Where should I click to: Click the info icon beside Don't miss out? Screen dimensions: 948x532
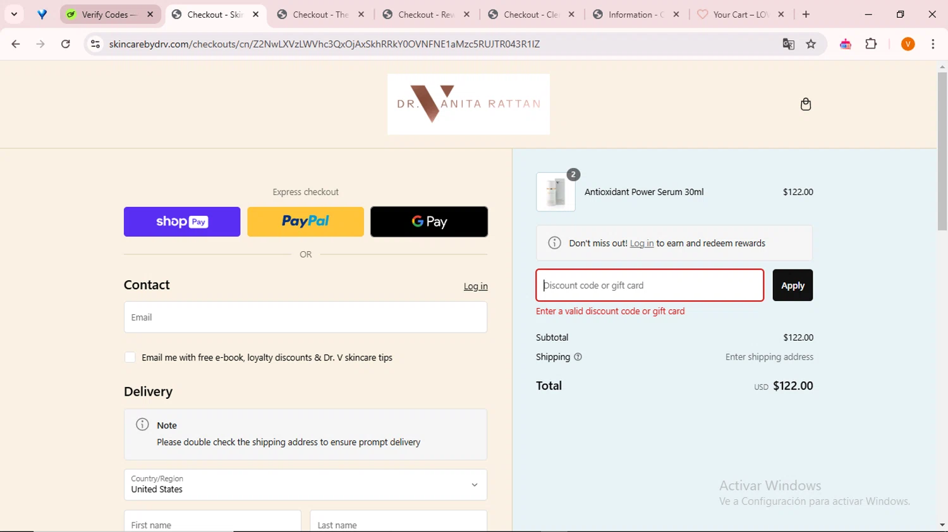pyautogui.click(x=554, y=243)
